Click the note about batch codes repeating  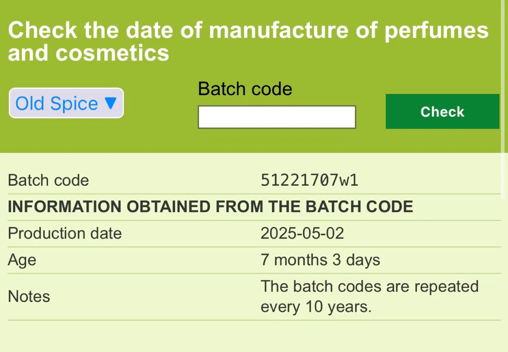(369, 286)
